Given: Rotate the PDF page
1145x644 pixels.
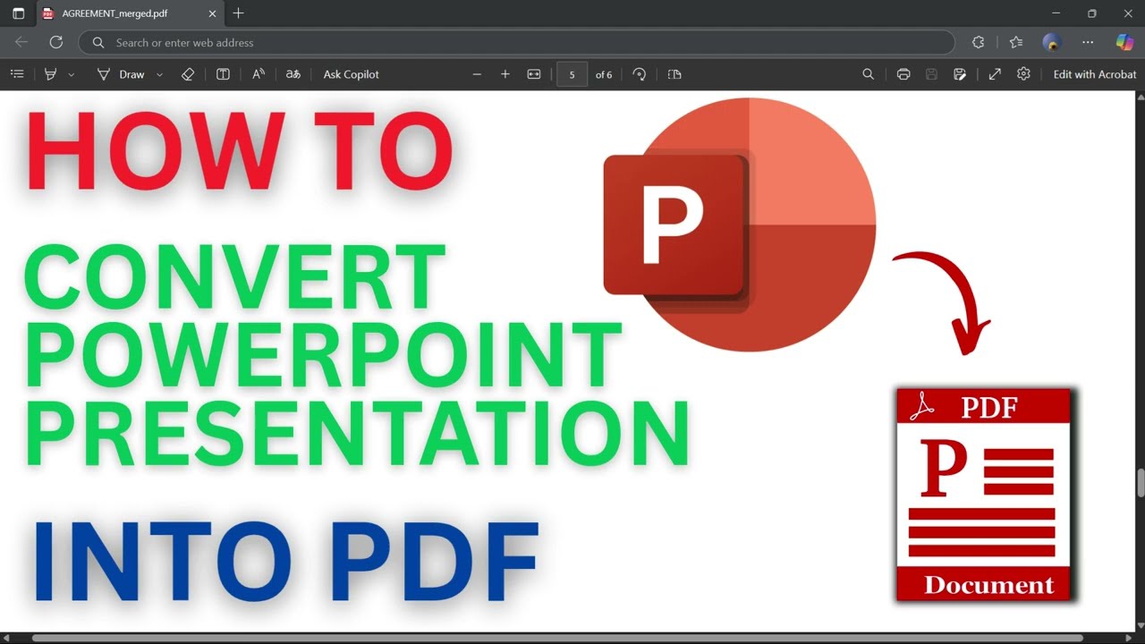Looking at the screenshot, I should 639,74.
